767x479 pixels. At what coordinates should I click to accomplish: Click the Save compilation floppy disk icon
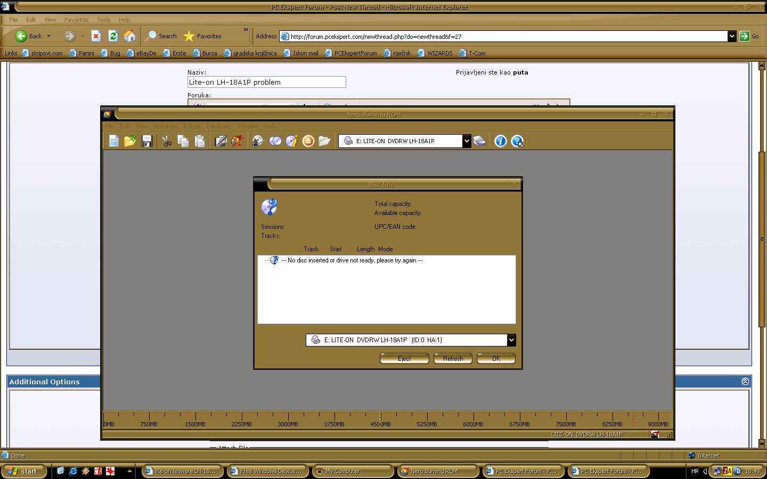click(147, 141)
